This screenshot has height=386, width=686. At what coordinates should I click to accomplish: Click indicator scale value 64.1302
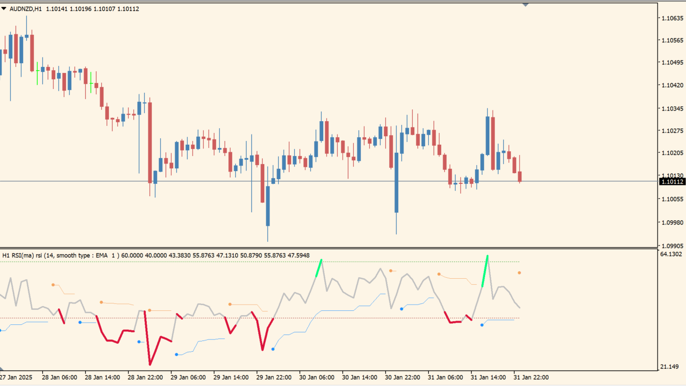672,254
